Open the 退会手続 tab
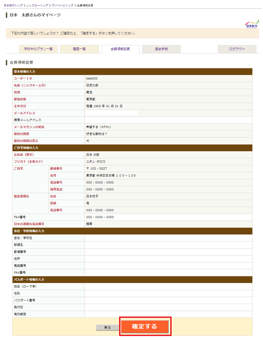 click(x=162, y=49)
